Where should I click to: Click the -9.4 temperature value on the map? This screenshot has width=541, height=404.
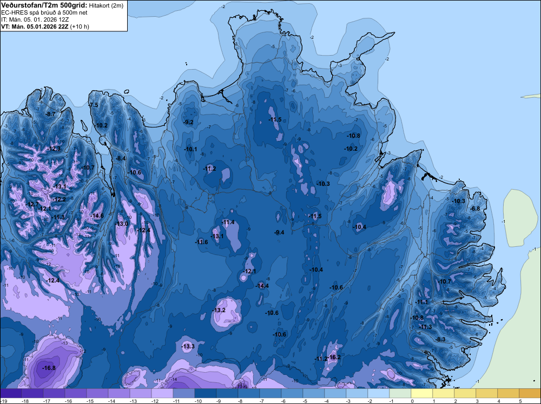(279, 232)
